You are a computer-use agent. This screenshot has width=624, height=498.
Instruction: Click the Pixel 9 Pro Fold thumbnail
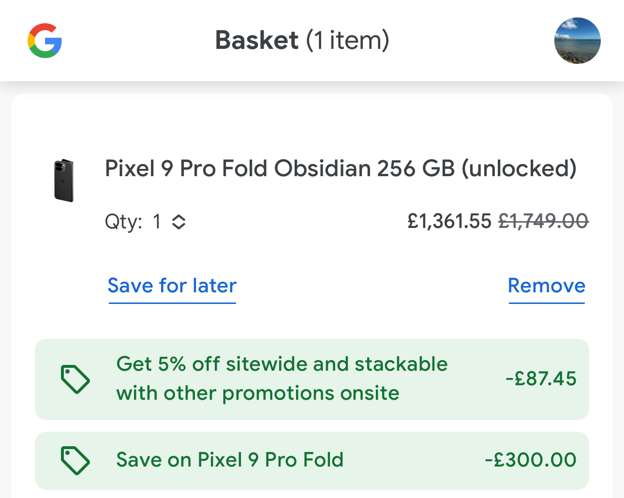(64, 181)
